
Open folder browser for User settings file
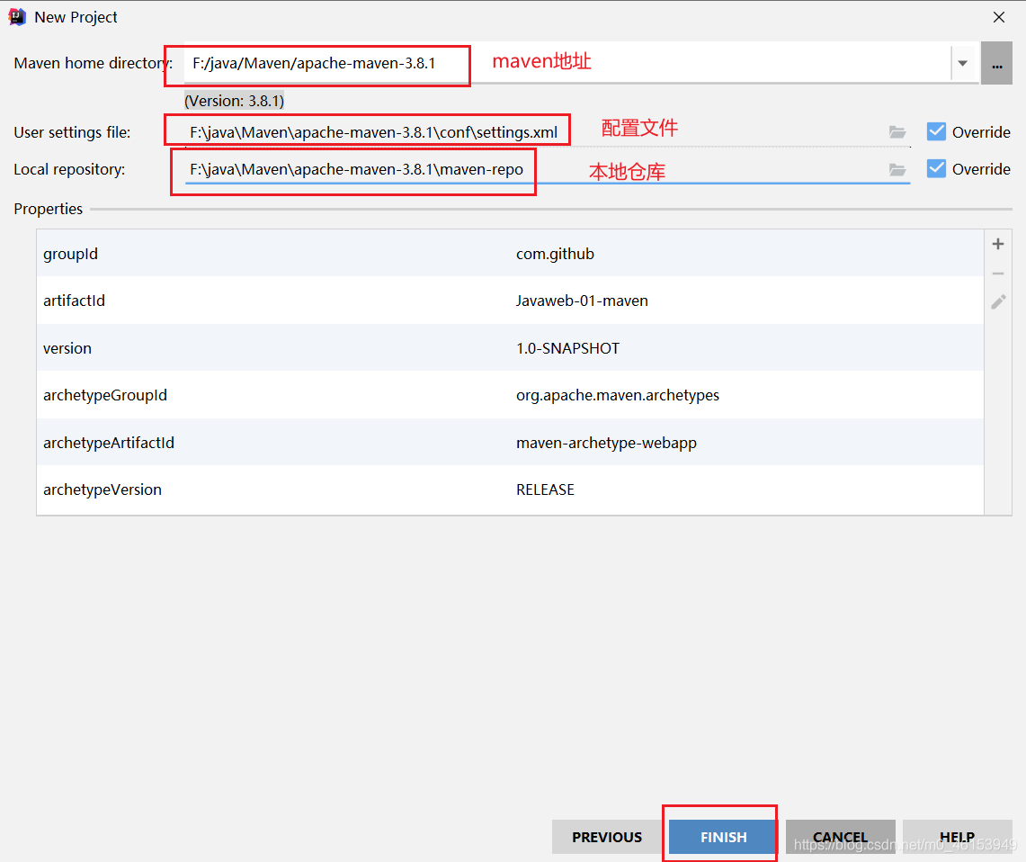(897, 132)
